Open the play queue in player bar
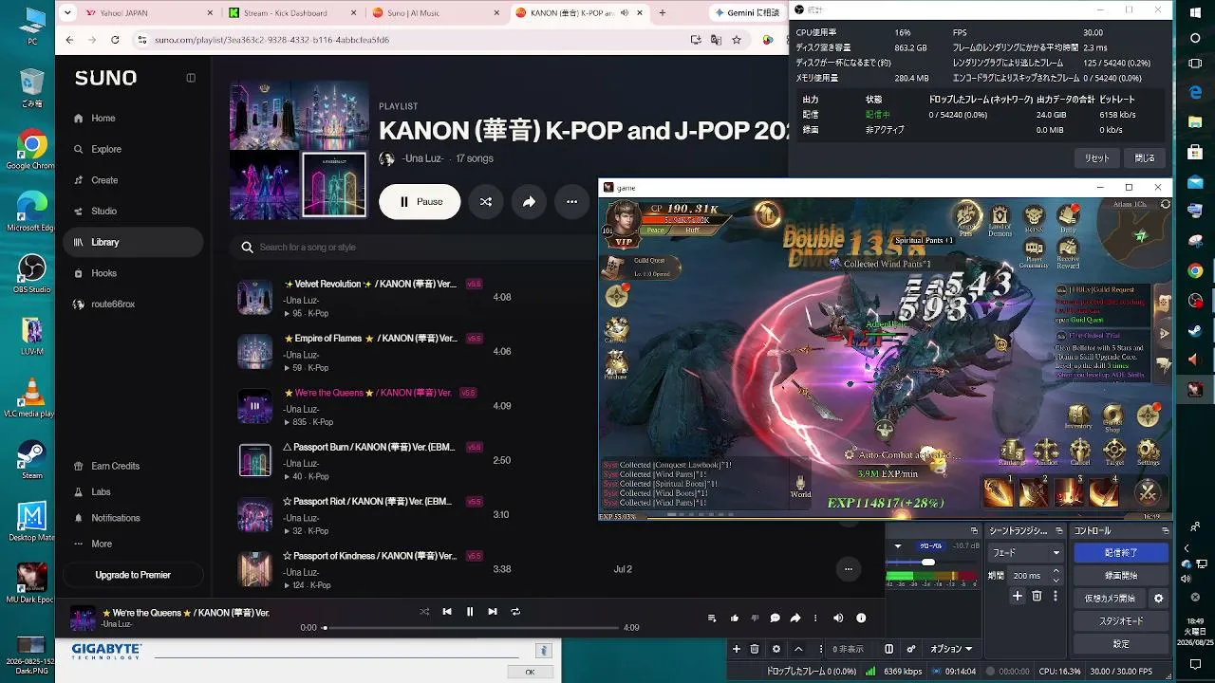This screenshot has height=683, width=1215. pyautogui.click(x=712, y=618)
